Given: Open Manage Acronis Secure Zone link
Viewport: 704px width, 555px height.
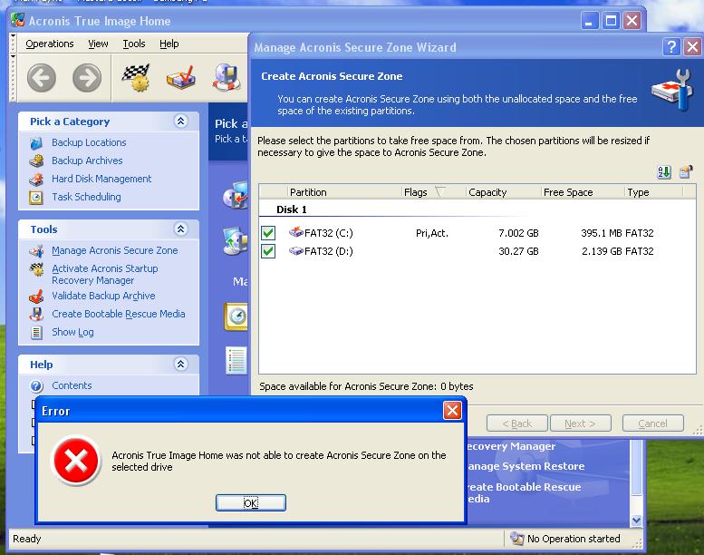Looking at the screenshot, I should coord(115,250).
